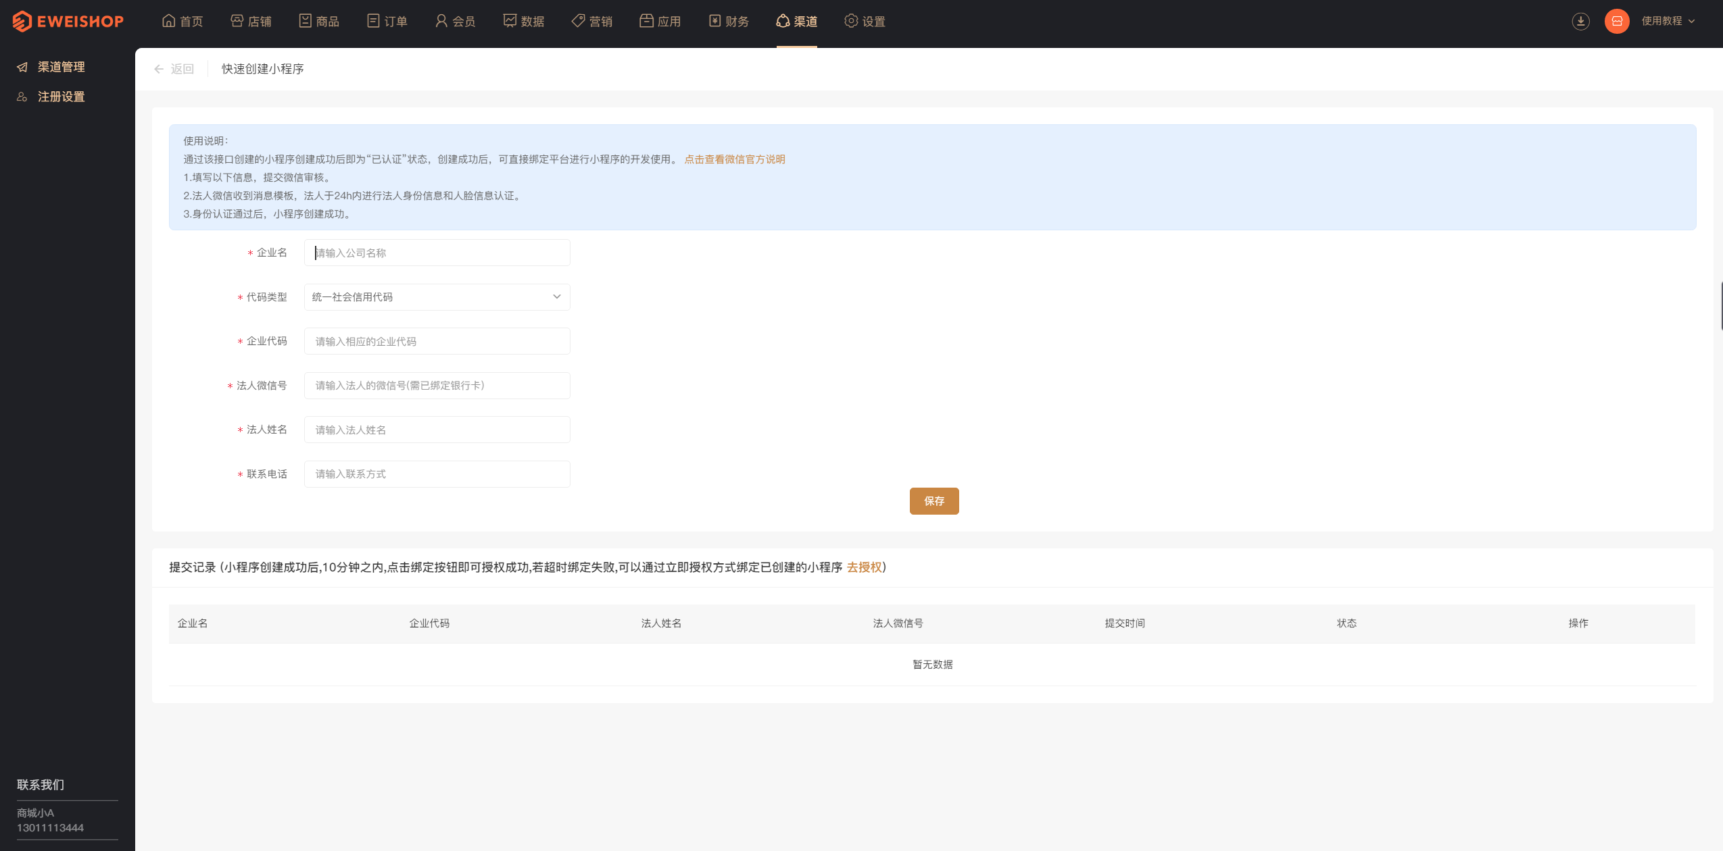The image size is (1723, 851).
Task: Focus the 企业名 input field
Action: point(437,253)
